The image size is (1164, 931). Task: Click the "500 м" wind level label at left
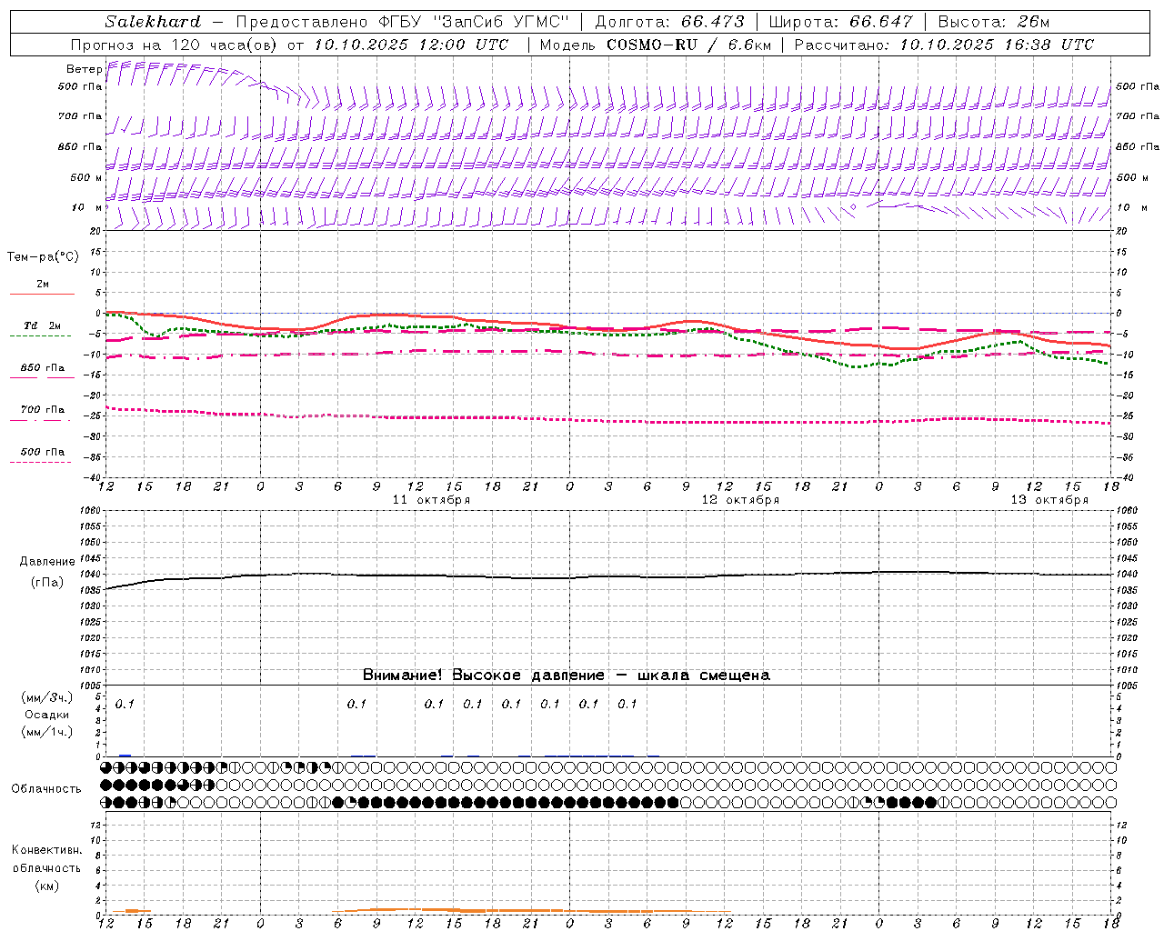(x=86, y=177)
